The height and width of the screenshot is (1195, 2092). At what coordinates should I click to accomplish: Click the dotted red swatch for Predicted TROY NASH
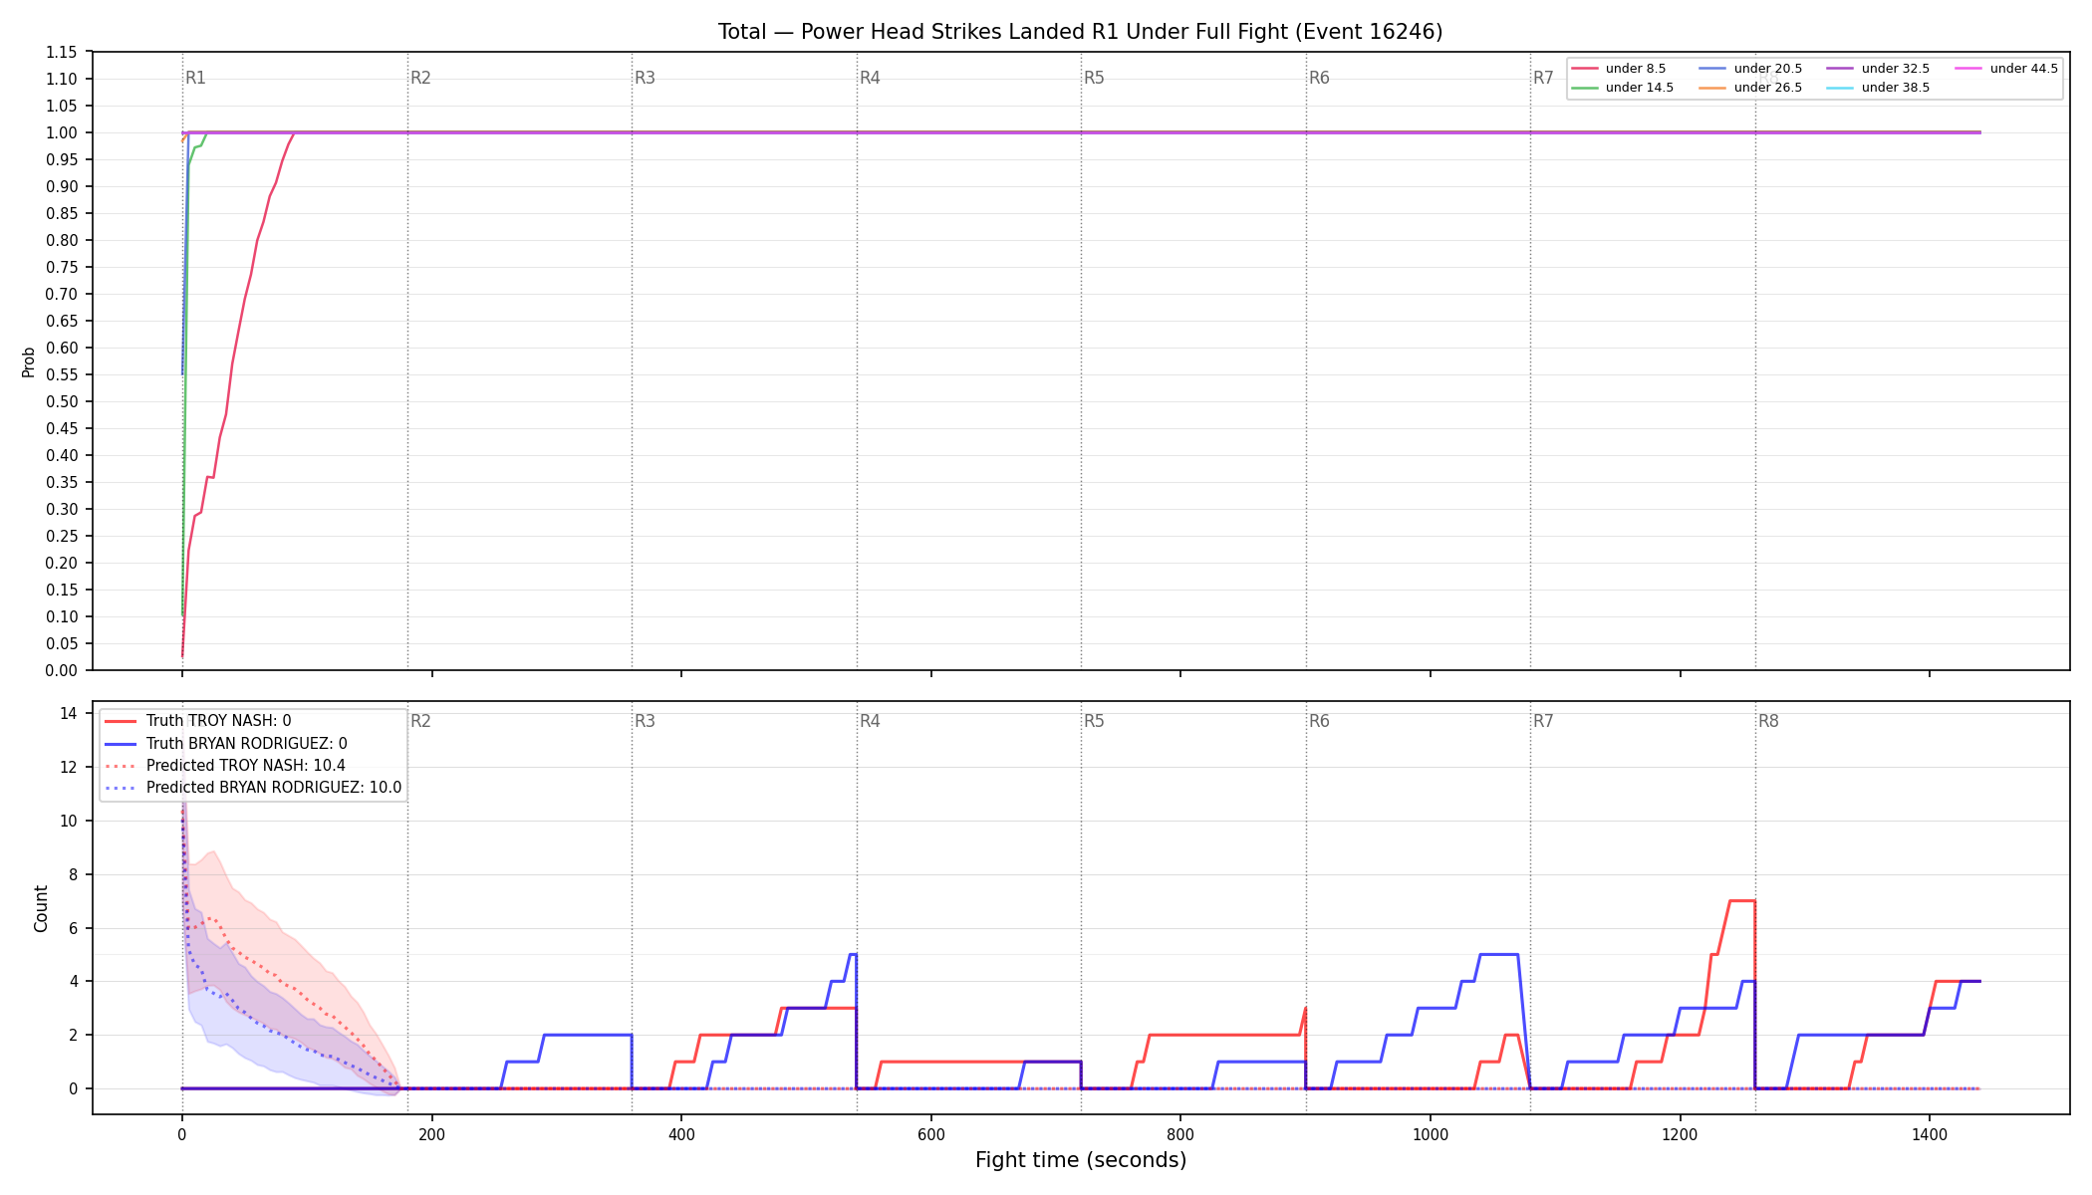coord(121,766)
